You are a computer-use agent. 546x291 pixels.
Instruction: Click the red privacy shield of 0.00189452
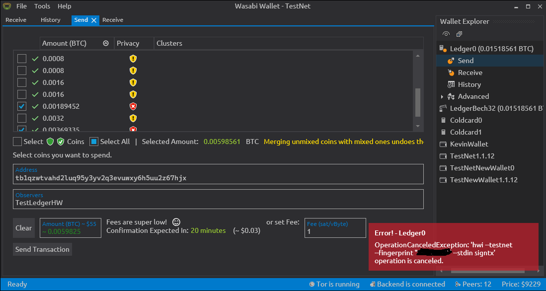(133, 106)
